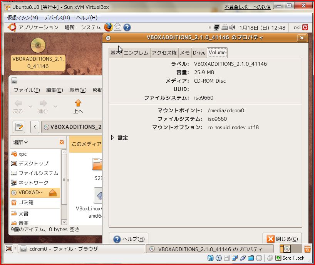Screen dimensions: 315x265
Task: Click VirtualBox CD-ROM status icon
Action: [219, 258]
